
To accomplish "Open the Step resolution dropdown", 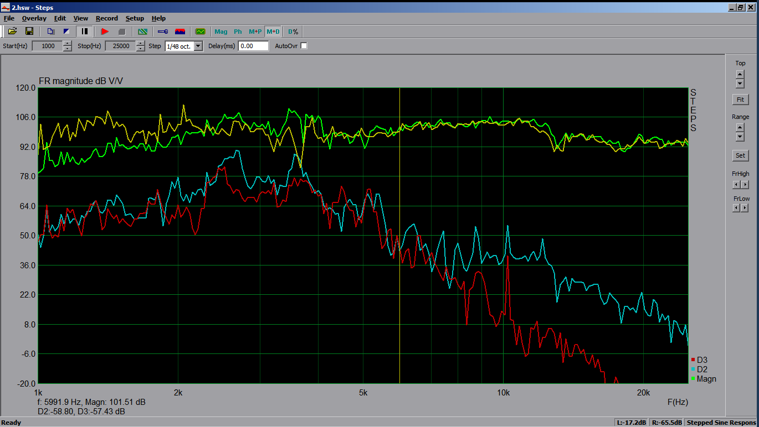I will tap(198, 46).
